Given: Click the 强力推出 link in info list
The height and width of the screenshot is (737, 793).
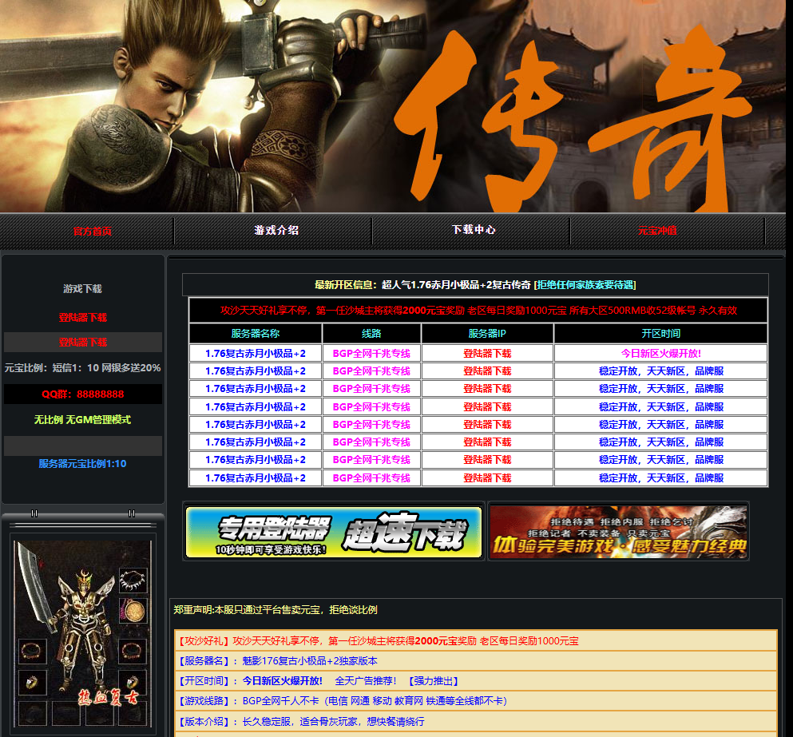Looking at the screenshot, I should (x=434, y=681).
